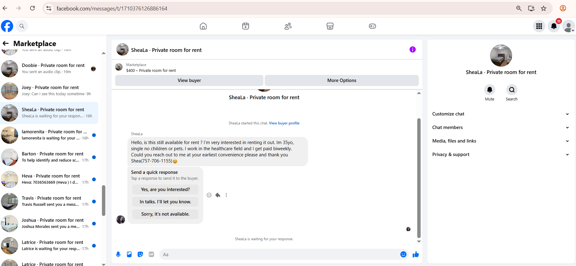The image size is (576, 266).
Task: Expand Chat members section
Action: point(501,127)
